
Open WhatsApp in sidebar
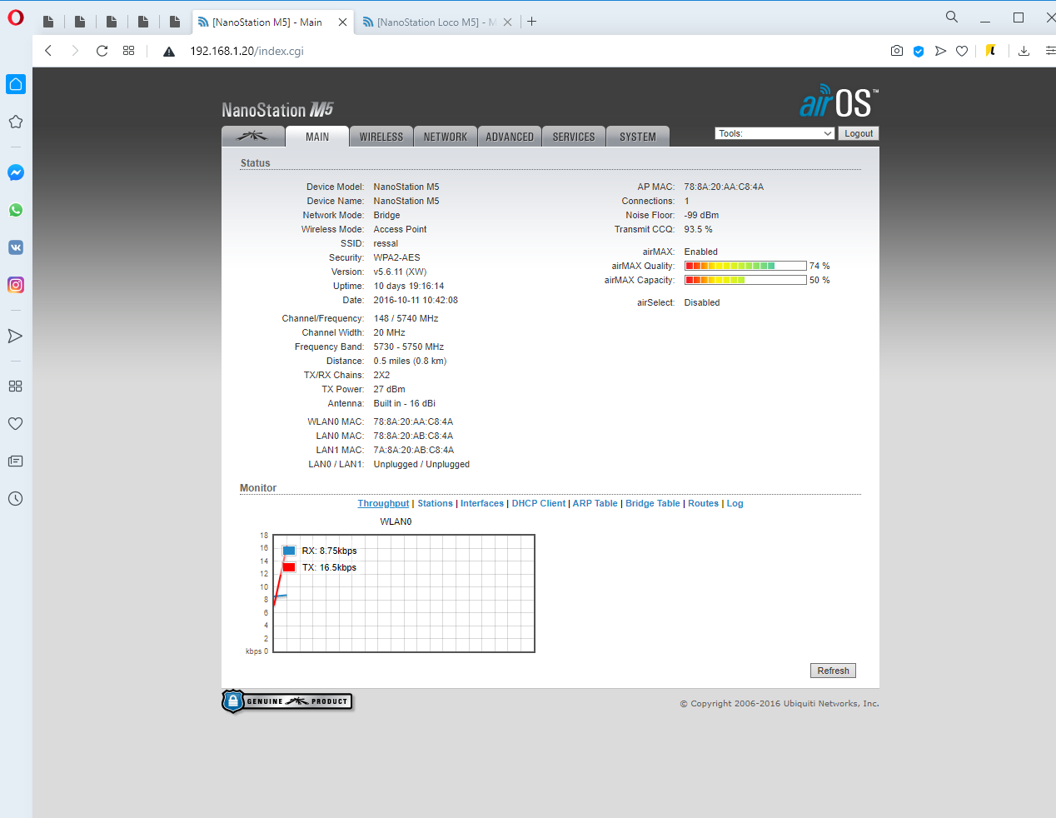point(16,210)
